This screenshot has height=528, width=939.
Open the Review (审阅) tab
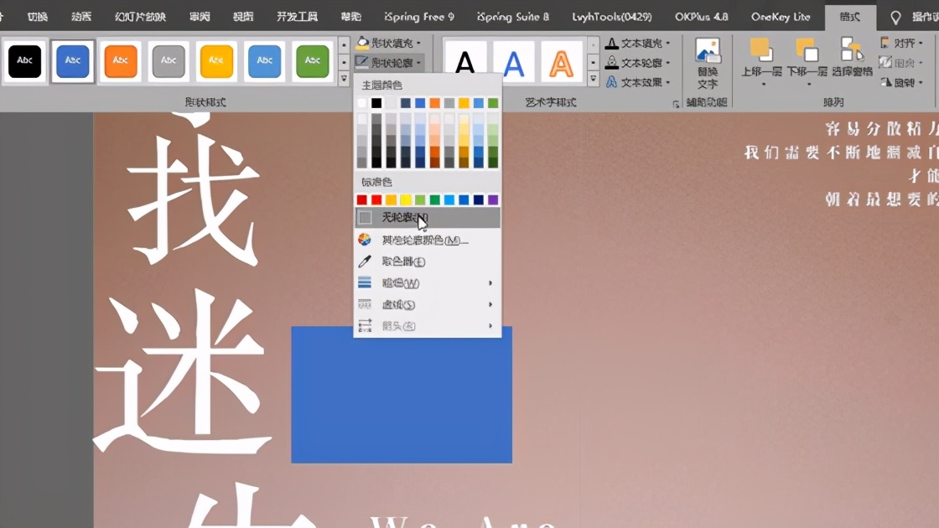200,17
